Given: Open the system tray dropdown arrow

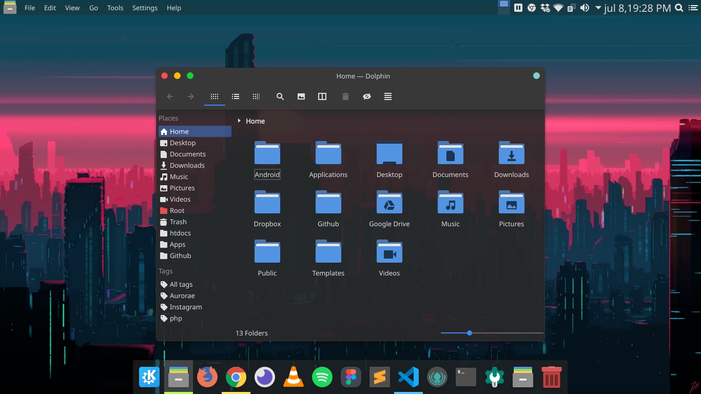Looking at the screenshot, I should pos(598,8).
